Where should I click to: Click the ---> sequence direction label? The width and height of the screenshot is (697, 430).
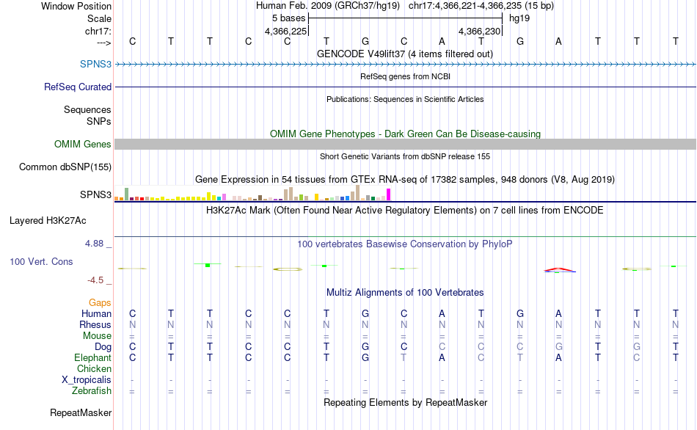[103, 43]
